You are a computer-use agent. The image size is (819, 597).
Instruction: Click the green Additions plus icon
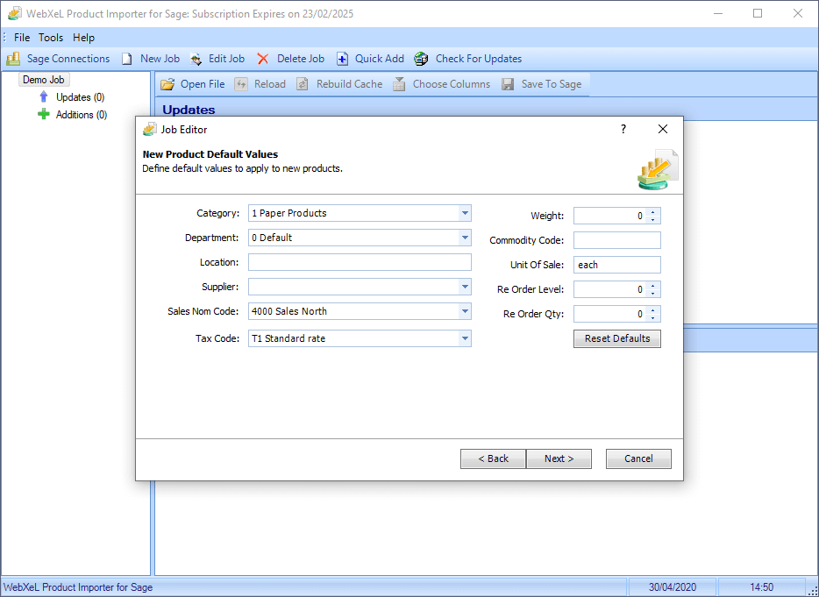(x=44, y=114)
